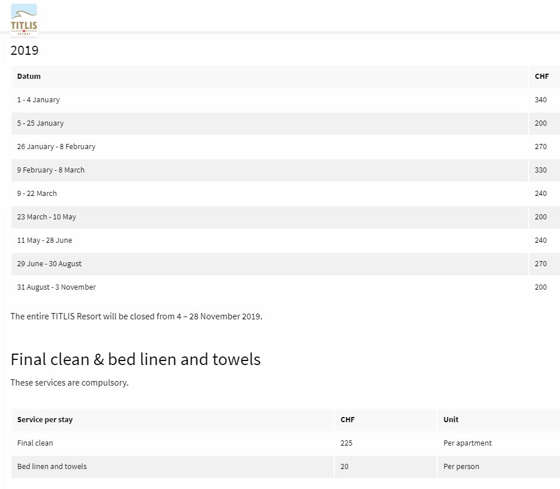Click the Final clean & bed linen heading

tap(135, 359)
